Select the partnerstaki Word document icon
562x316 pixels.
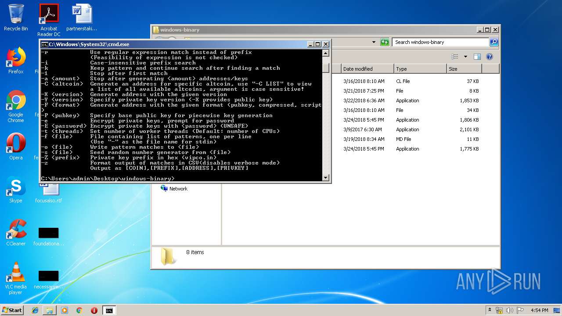tap(82, 18)
